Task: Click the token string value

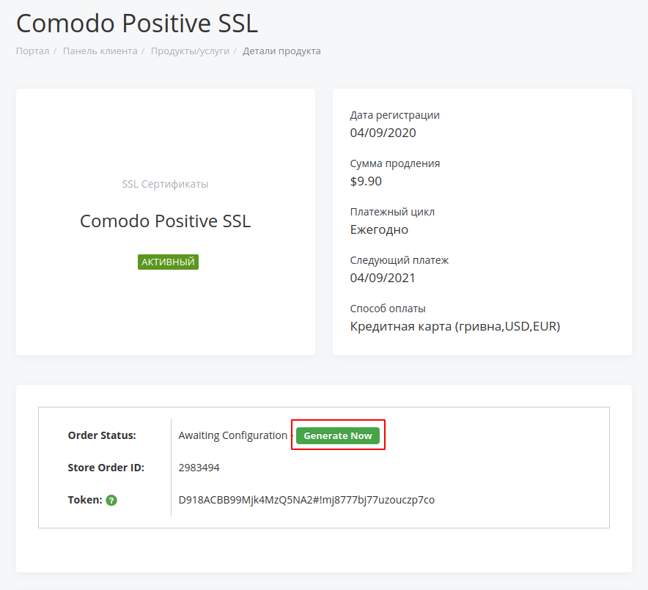Action: (x=306, y=500)
